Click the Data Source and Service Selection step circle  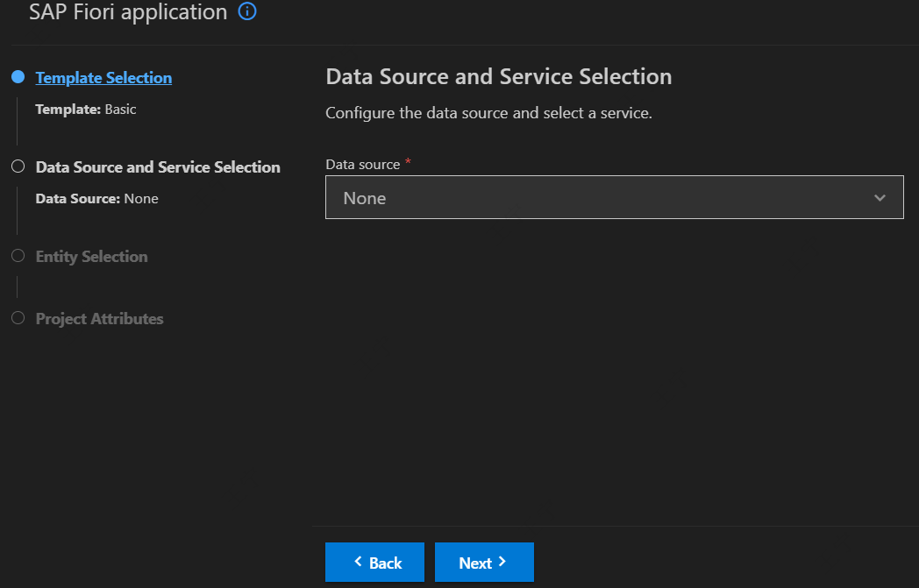[x=18, y=166]
